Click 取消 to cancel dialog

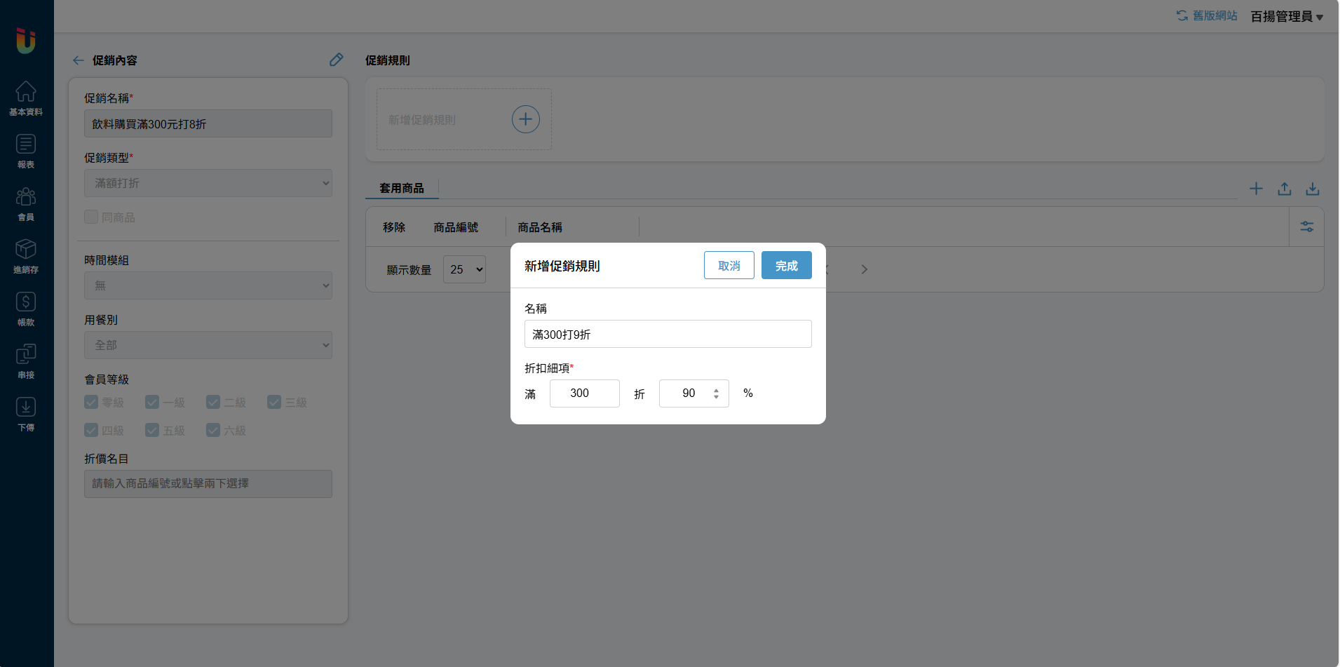coord(729,266)
